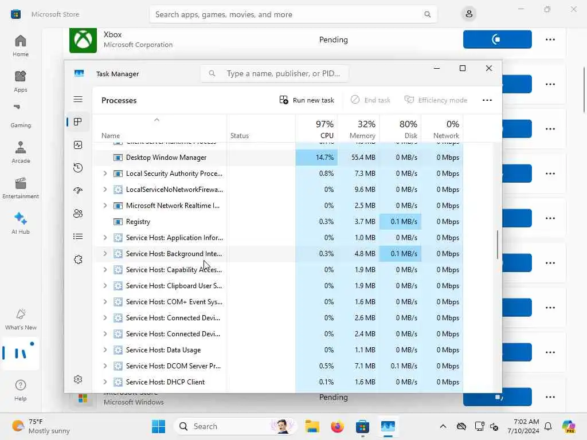Open the Services page icon in Task Manager

(78, 260)
